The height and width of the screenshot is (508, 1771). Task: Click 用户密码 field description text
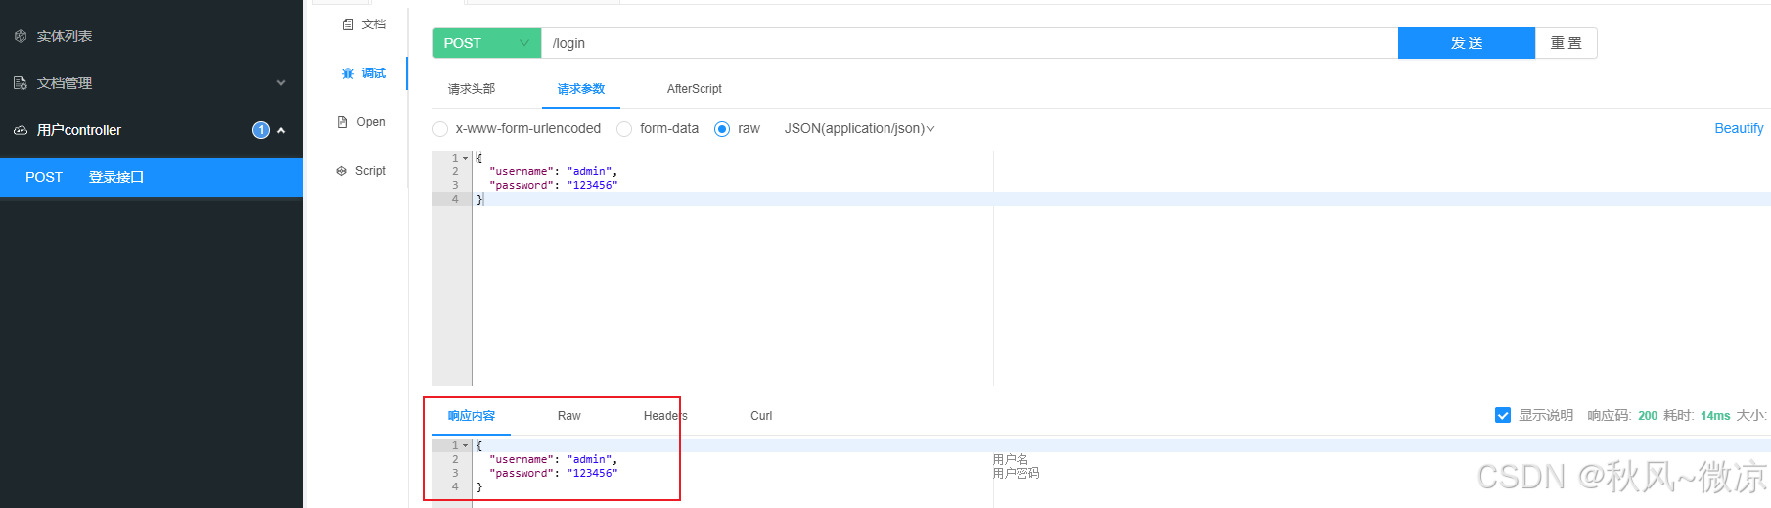pos(1016,473)
